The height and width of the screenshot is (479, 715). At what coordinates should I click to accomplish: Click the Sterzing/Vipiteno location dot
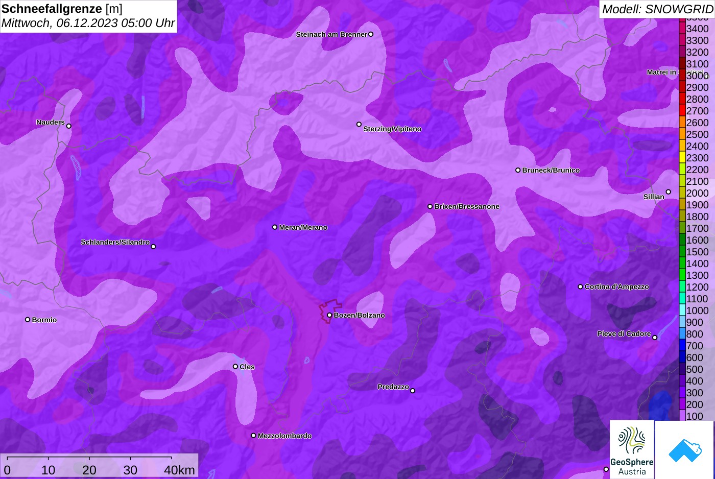(x=359, y=124)
